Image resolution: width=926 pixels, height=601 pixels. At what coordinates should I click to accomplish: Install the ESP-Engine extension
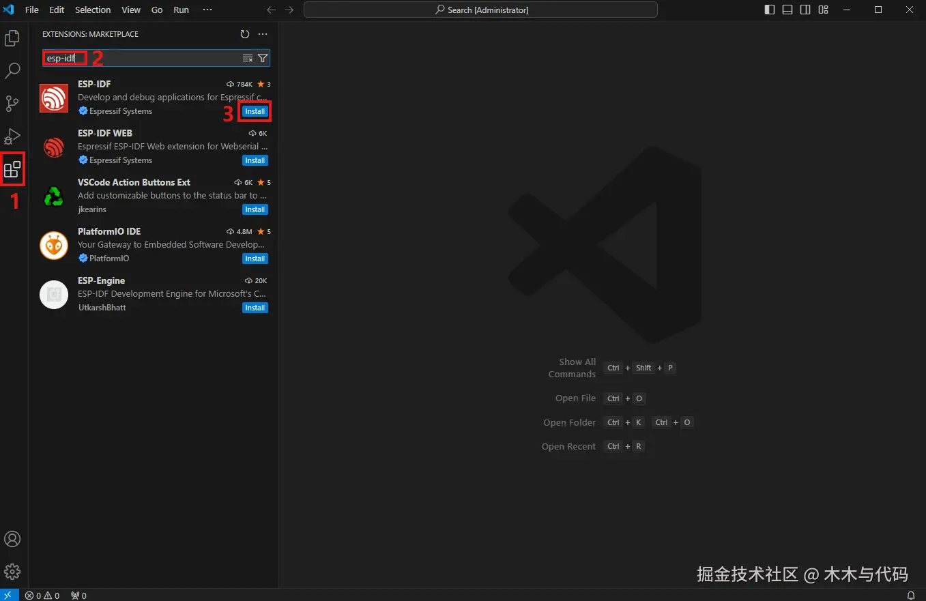coord(255,308)
